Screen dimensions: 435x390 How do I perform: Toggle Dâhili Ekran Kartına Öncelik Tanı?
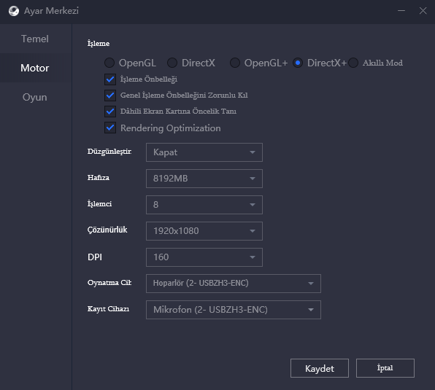(x=110, y=112)
